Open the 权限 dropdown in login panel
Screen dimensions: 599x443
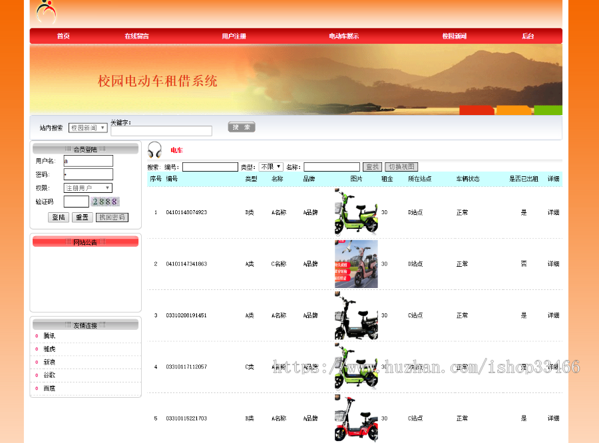(88, 188)
